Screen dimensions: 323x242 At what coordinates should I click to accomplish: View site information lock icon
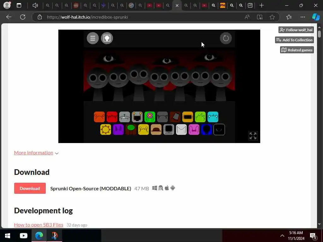click(40, 17)
